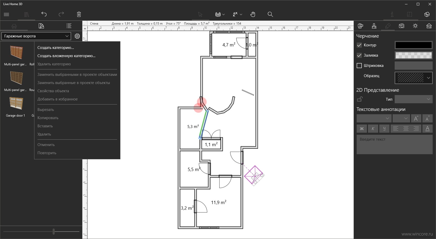Open the pencil 2D properties inspector
436x239 pixels.
click(x=388, y=26)
